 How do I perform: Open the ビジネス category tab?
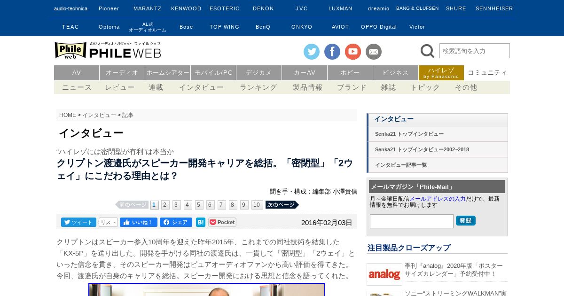(396, 73)
